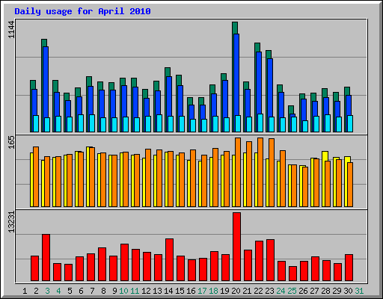
Task: Click the title 'Daily usage for April 2010'
Action: tap(82, 11)
